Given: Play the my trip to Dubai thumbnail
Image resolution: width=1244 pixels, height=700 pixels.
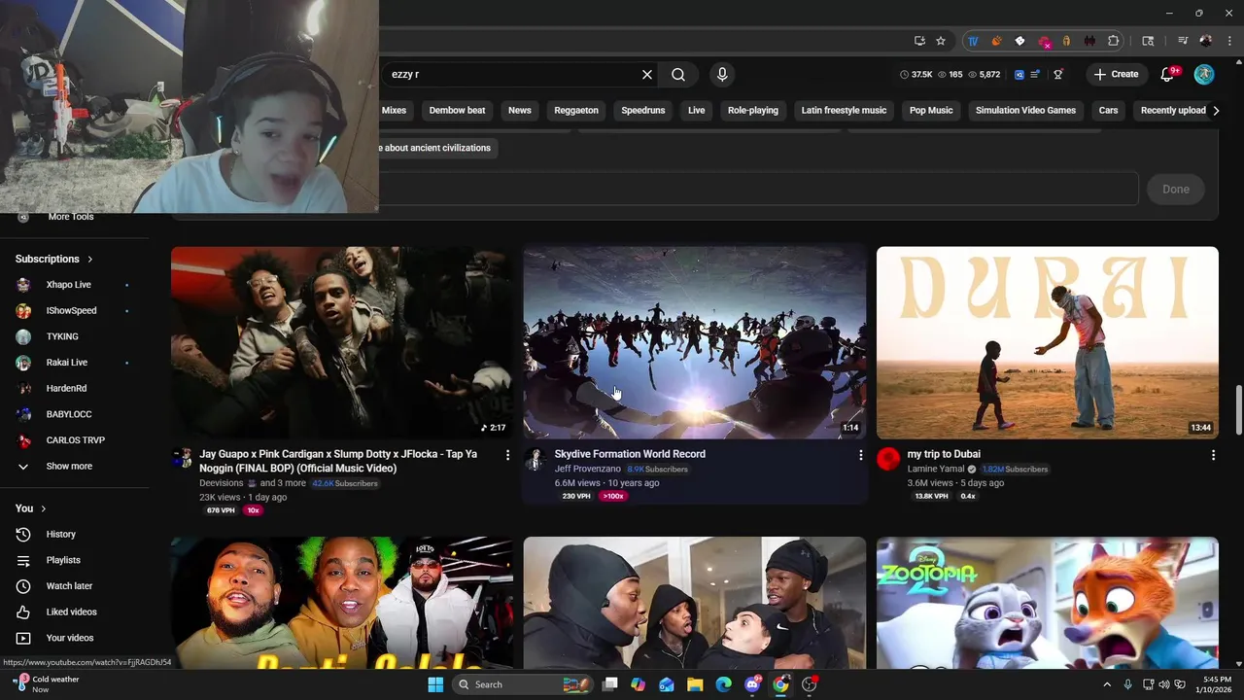Looking at the screenshot, I should click(1048, 342).
